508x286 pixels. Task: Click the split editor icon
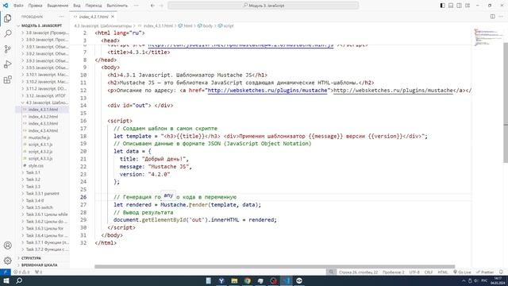[x=492, y=17]
